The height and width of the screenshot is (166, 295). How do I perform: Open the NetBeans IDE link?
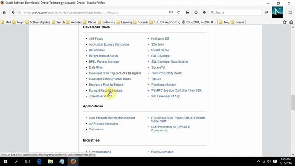(x=160, y=39)
